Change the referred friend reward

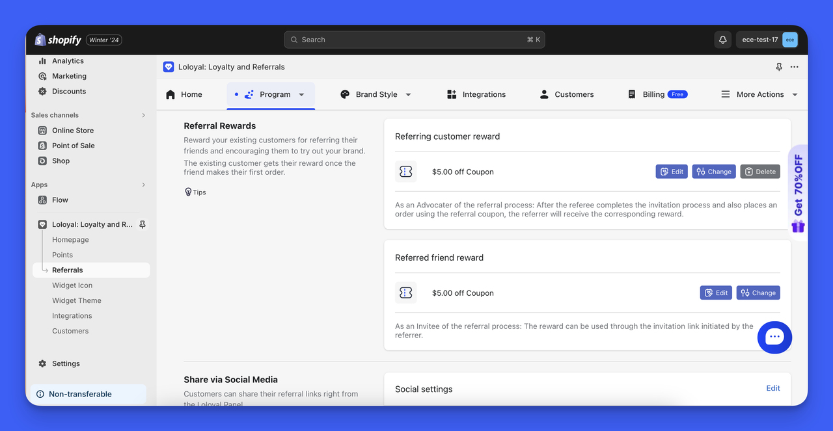(x=758, y=293)
